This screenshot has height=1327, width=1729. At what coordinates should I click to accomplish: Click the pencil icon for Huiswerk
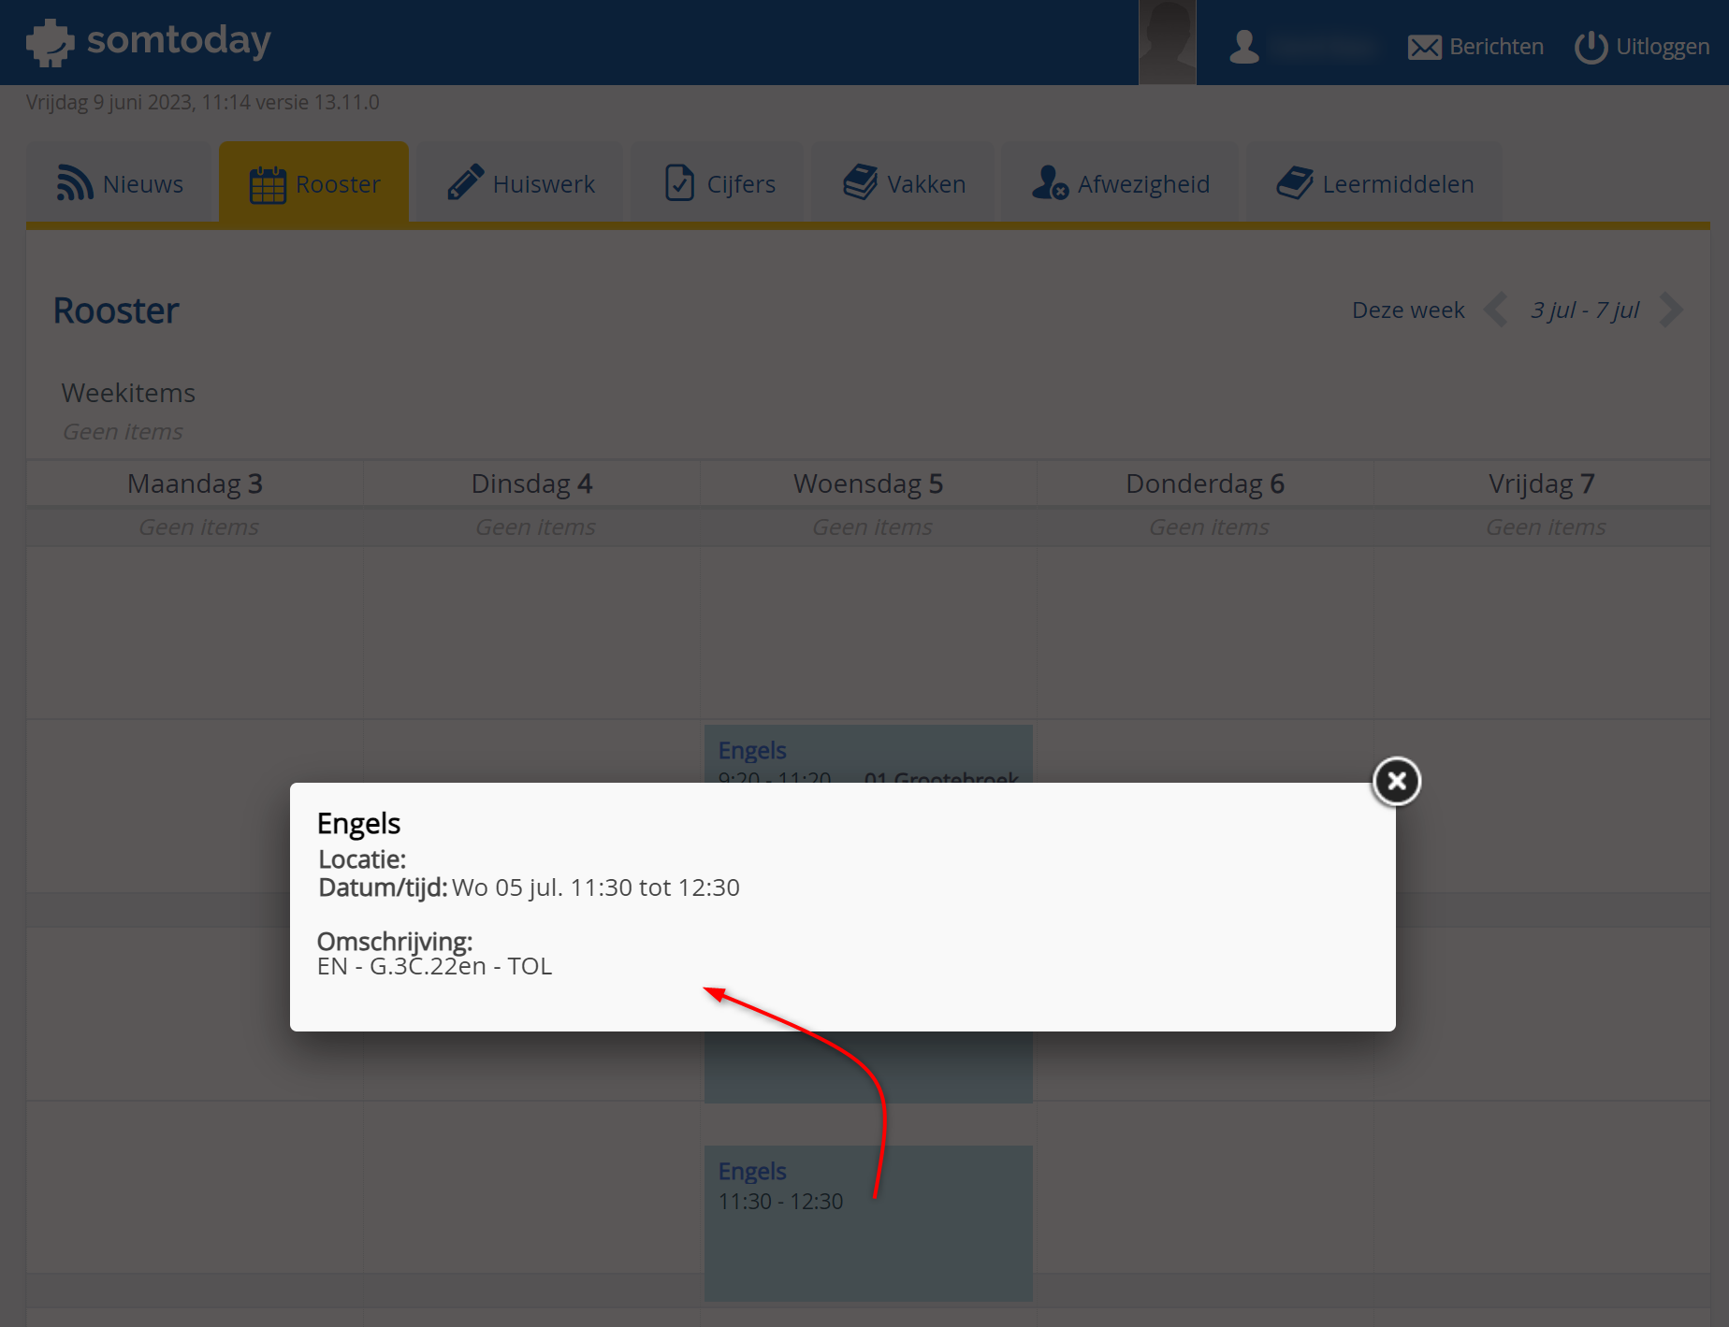[x=465, y=182]
